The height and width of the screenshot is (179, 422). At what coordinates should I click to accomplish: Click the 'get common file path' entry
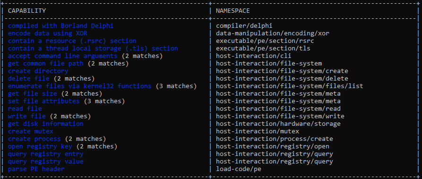pos(46,64)
